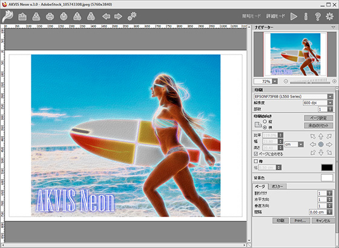Click the save presets toolbar icon
Viewport: 339px width, 248px height.
tap(91, 16)
